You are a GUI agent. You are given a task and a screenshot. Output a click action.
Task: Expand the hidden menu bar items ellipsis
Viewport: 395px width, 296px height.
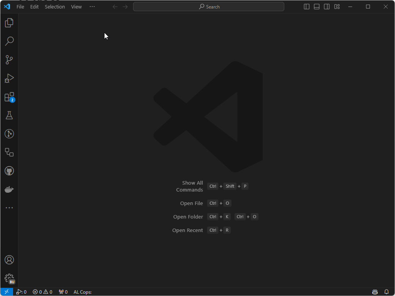[92, 7]
